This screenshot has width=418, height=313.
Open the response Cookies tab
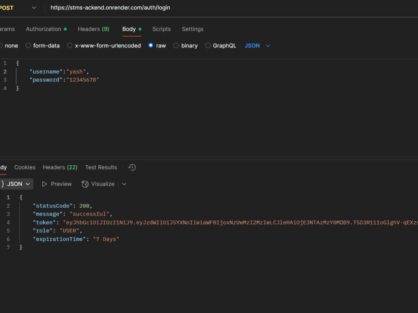click(x=25, y=167)
